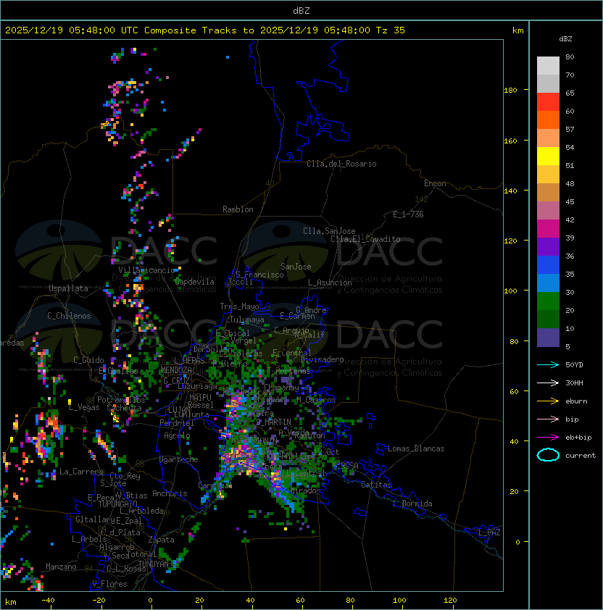Pick the light gray 70-80 dBZ swatch
Image resolution: width=603 pixels, height=610 pixels.
[x=548, y=66]
